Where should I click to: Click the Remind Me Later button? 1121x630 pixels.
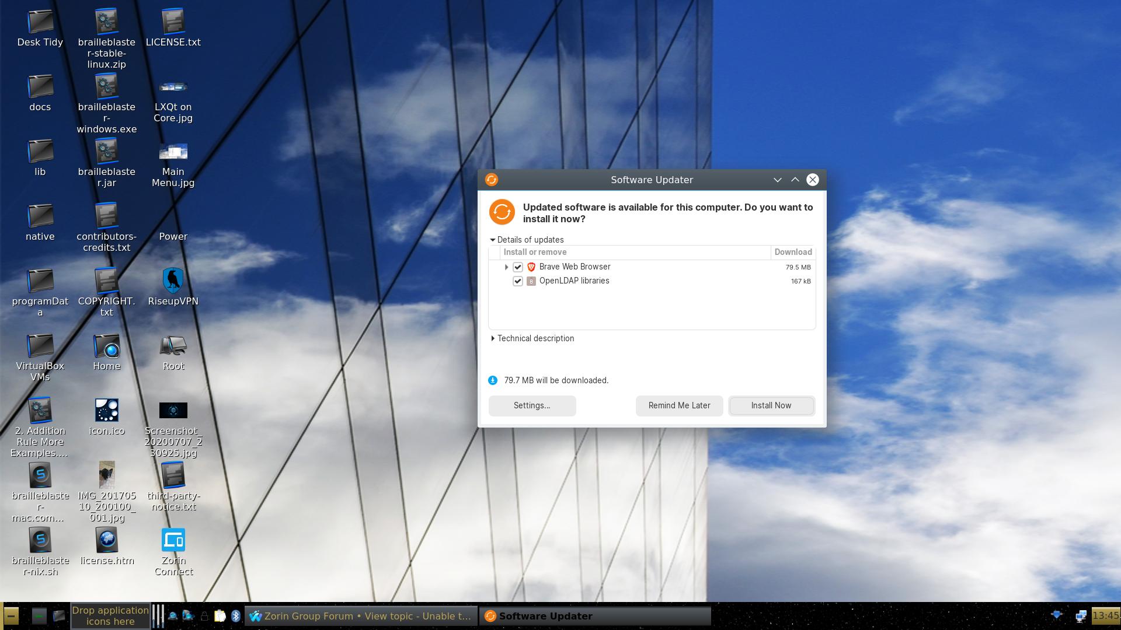(680, 405)
